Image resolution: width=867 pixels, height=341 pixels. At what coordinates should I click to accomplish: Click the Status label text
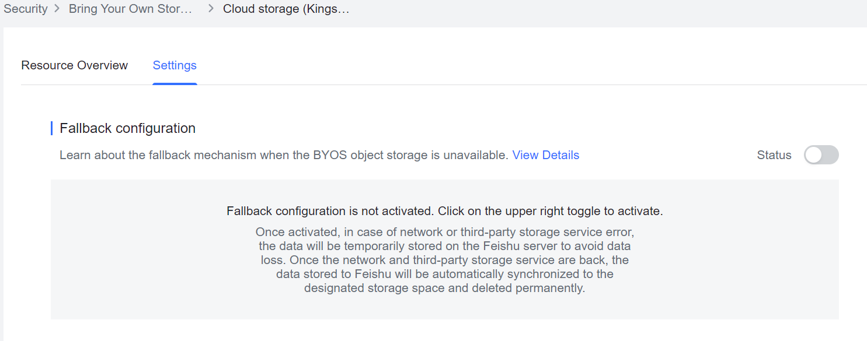pyautogui.click(x=774, y=155)
